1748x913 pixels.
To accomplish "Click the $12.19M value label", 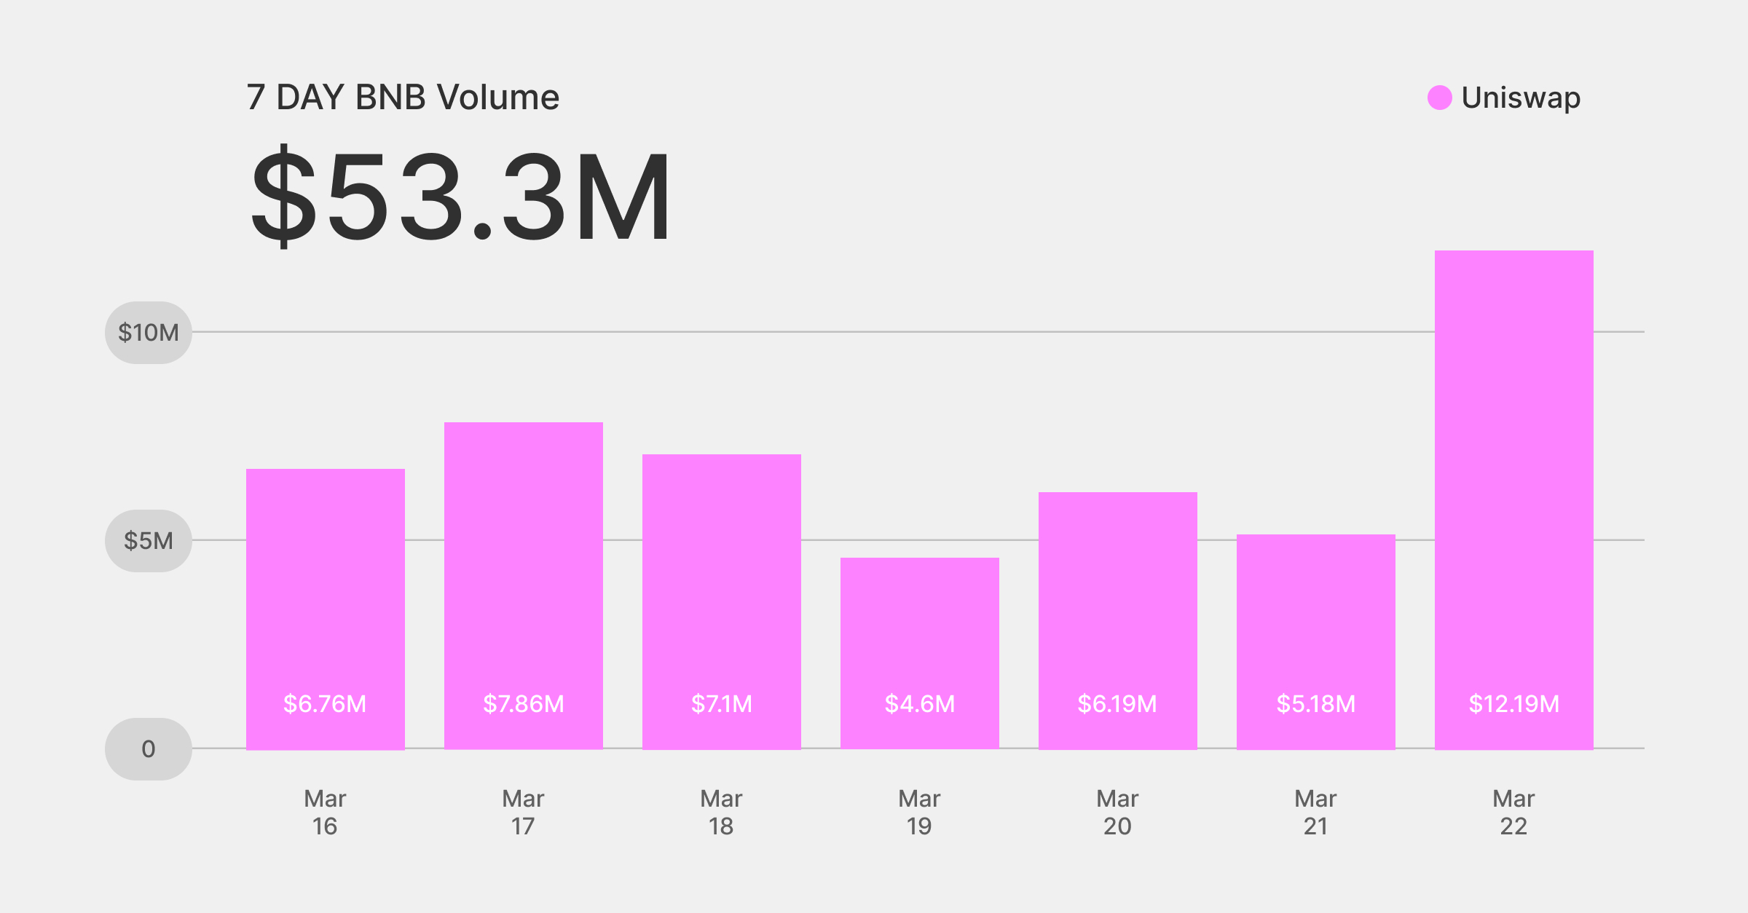I will [1513, 704].
